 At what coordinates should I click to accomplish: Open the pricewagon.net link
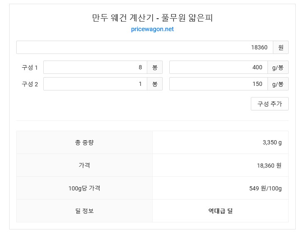click(152, 29)
